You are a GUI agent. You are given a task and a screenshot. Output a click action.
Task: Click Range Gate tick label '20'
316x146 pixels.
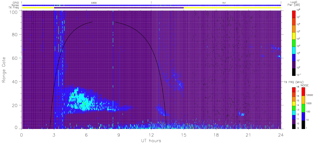click(x=15, y=105)
